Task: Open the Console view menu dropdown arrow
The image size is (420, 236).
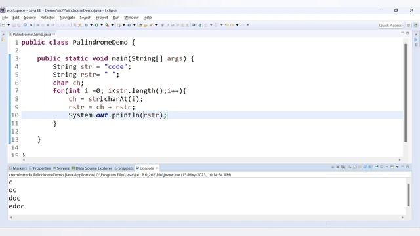Action: (397, 167)
